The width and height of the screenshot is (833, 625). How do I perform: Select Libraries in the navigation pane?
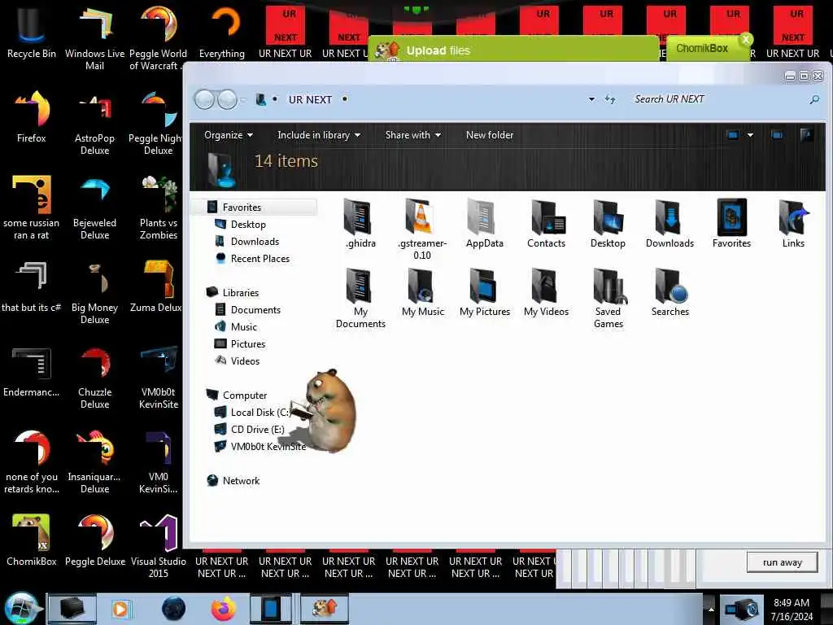click(x=240, y=293)
